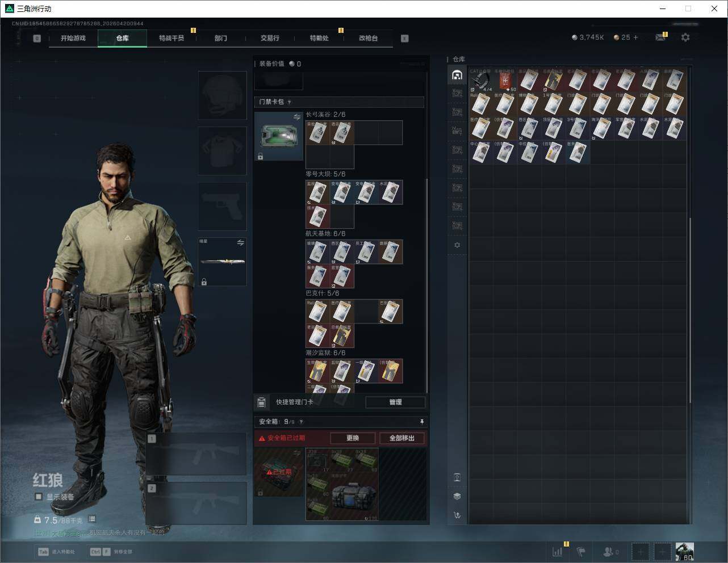Go to the 交易行 tab
The height and width of the screenshot is (563, 728).
(x=270, y=38)
